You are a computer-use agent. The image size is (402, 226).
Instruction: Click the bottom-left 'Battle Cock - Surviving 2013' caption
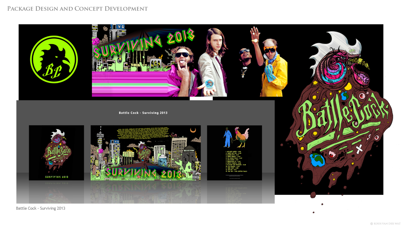coord(40,208)
